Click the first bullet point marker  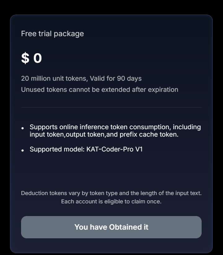click(23, 129)
